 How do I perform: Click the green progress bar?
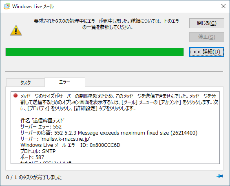coord(95,52)
